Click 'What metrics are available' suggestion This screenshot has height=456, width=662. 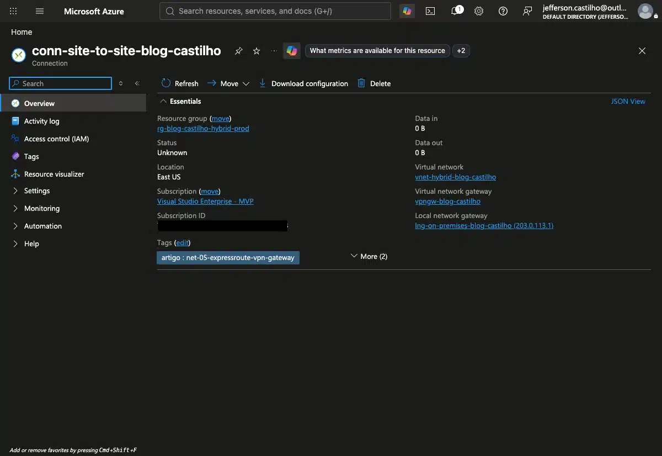pyautogui.click(x=377, y=51)
